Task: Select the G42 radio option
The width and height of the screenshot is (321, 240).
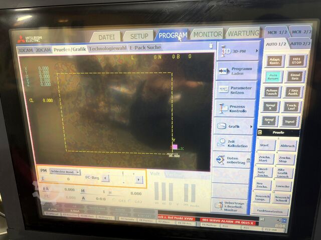Action: [x=129, y=201]
